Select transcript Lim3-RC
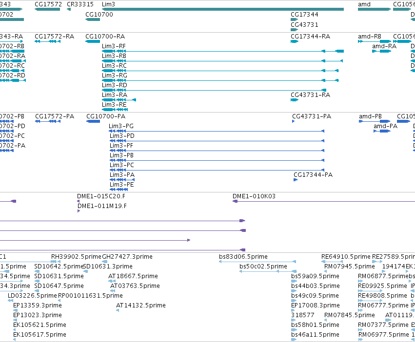 [114, 66]
